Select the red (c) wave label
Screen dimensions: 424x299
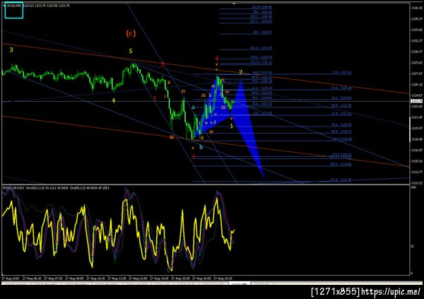131,33
